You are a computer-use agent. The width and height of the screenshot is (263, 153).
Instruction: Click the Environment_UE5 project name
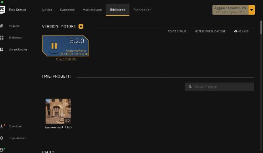click(58, 127)
